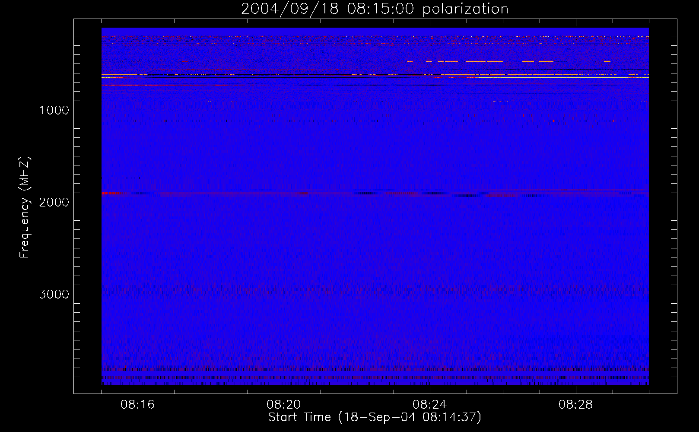Click the "08:28" time tick label
The width and height of the screenshot is (699, 432).
tap(576, 405)
